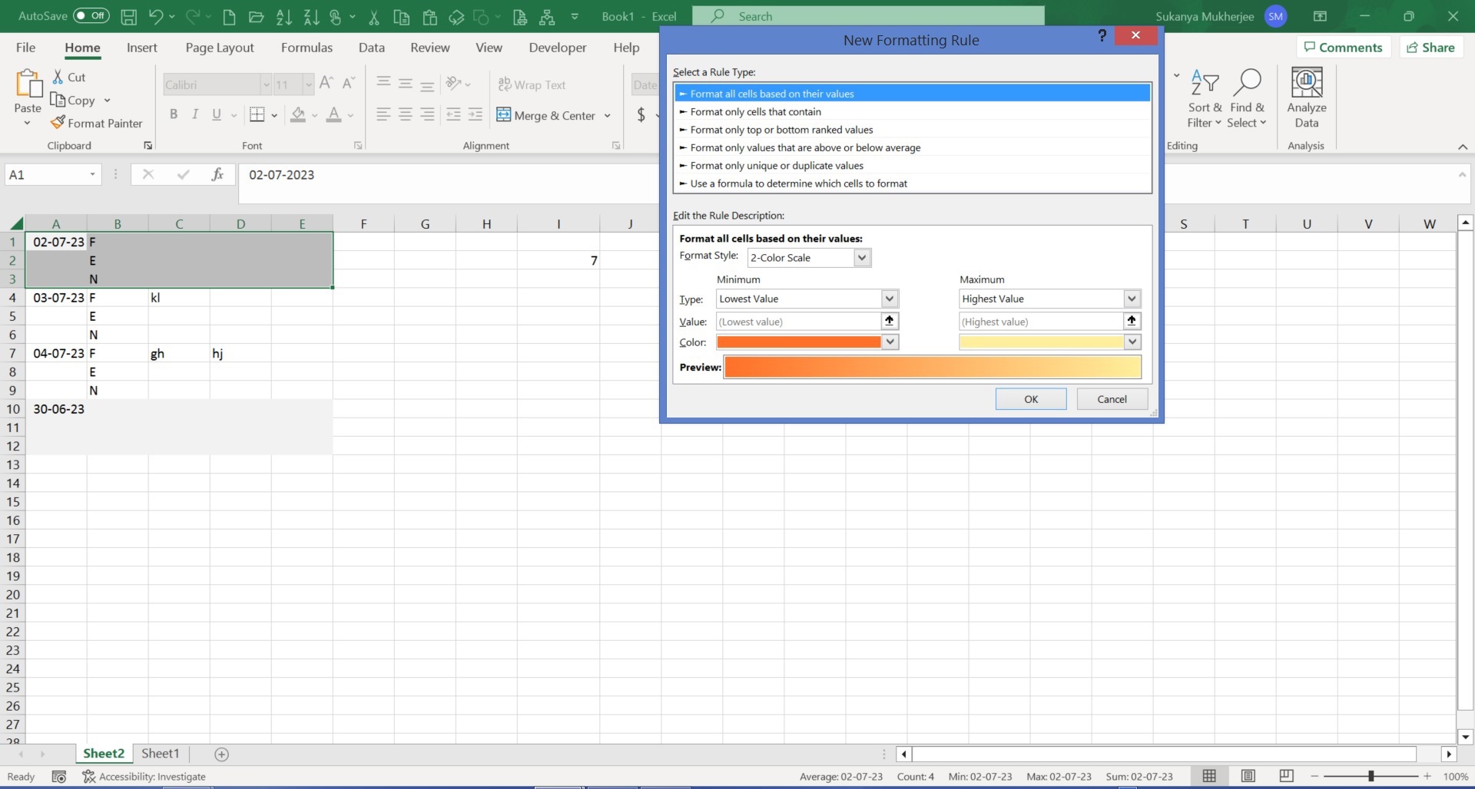Toggle Wrap Text

[532, 84]
